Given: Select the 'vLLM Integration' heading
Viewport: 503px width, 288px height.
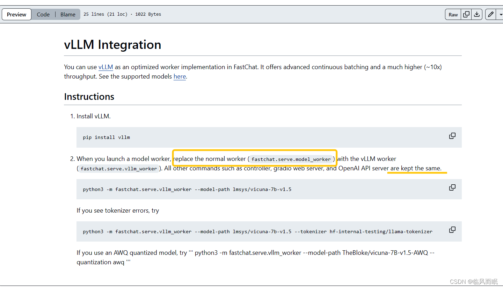Looking at the screenshot, I should point(112,45).
